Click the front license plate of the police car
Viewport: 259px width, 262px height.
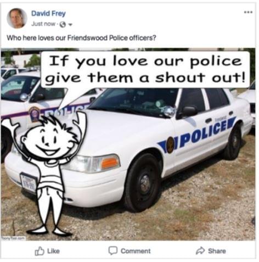[29, 183]
